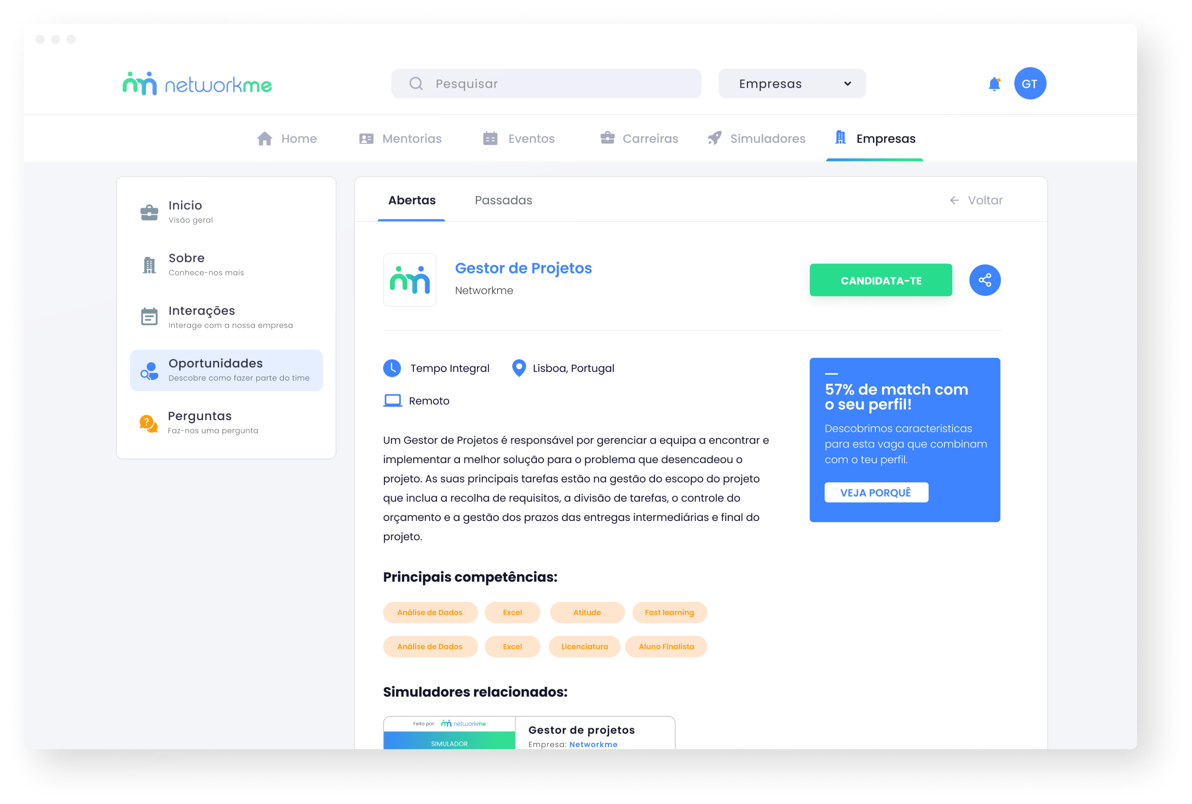
Task: Open Carreiras navigation item
Action: tap(639, 138)
